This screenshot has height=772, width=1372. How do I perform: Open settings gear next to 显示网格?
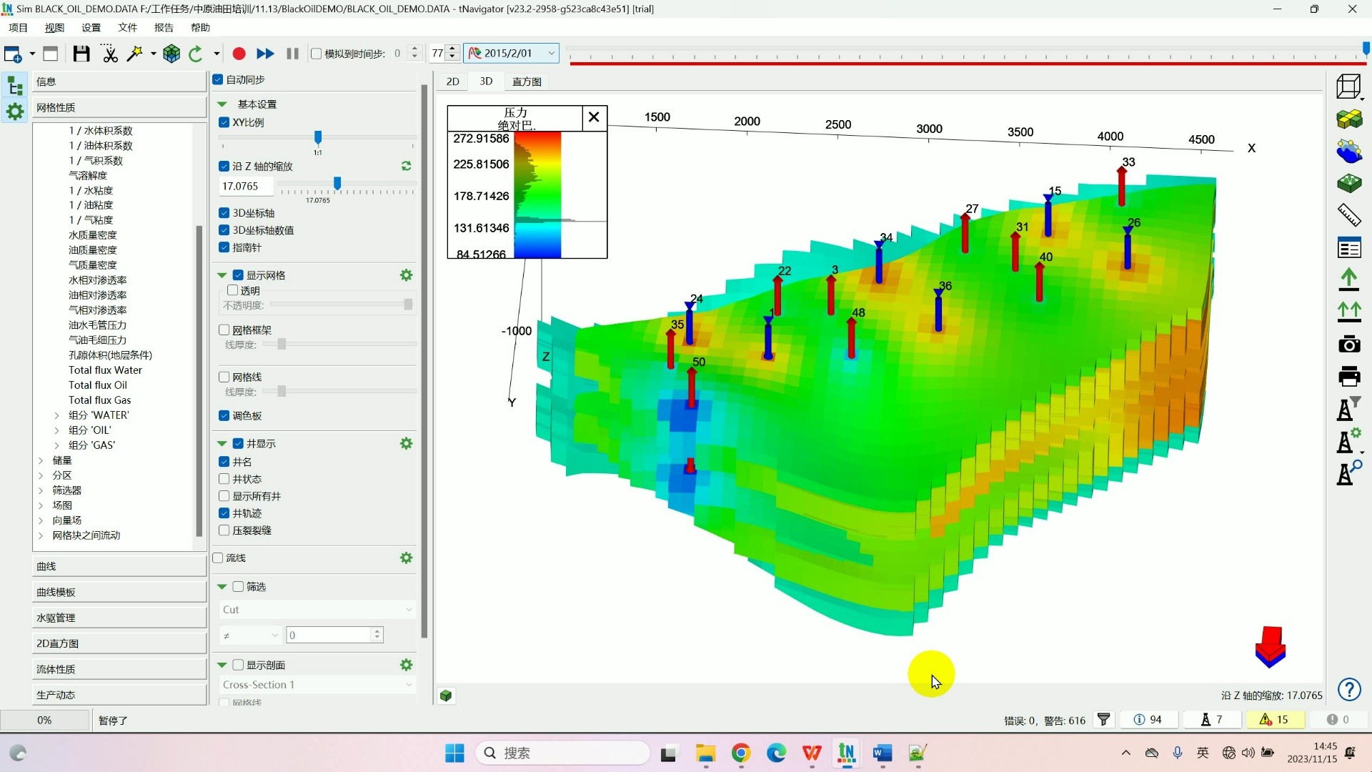click(x=406, y=275)
